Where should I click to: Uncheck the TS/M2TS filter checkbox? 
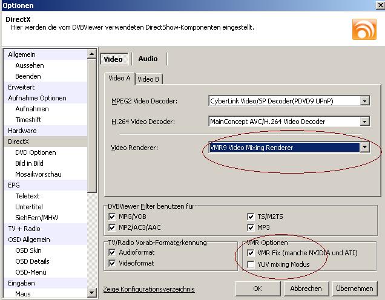(x=251, y=216)
